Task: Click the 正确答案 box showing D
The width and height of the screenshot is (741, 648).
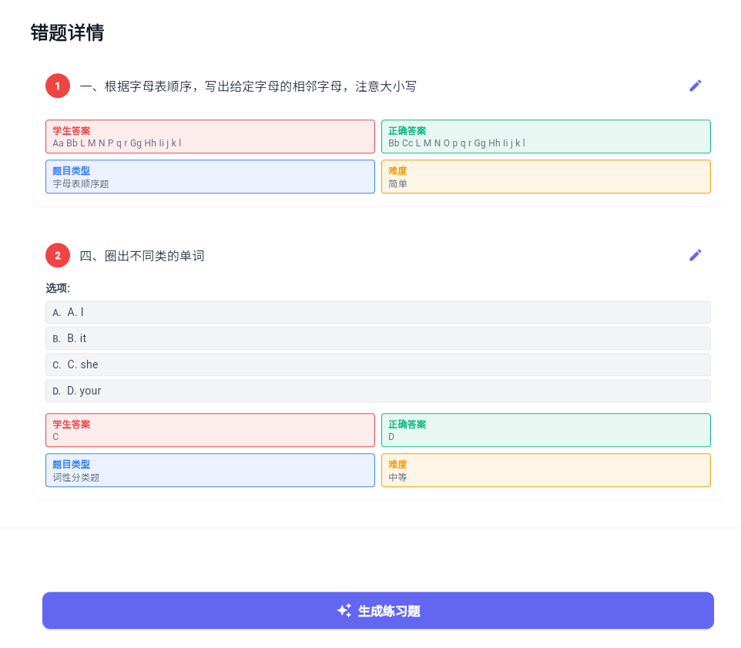Action: pos(545,430)
